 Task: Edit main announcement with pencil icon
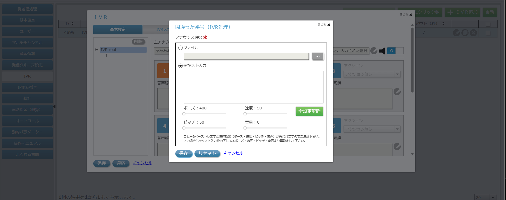pyautogui.click(x=374, y=51)
